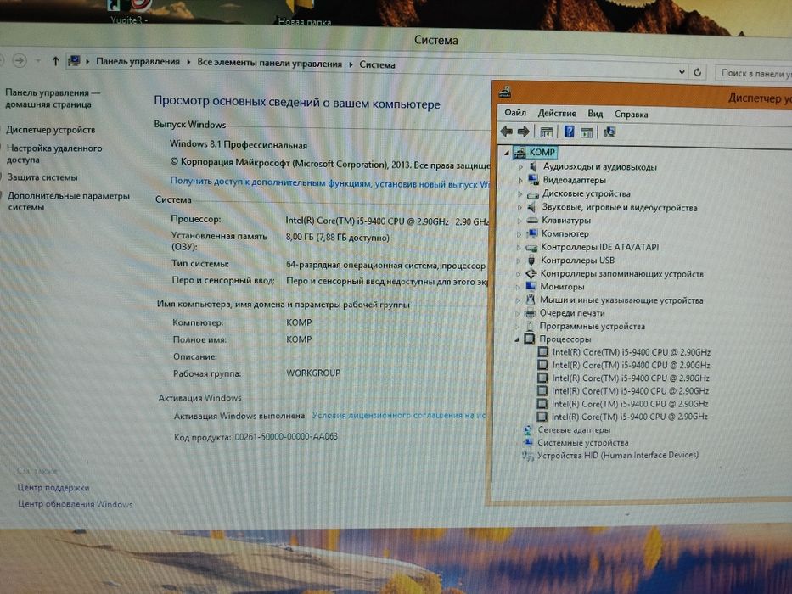Open Центр поддержки link
The image size is (792, 594).
click(53, 487)
